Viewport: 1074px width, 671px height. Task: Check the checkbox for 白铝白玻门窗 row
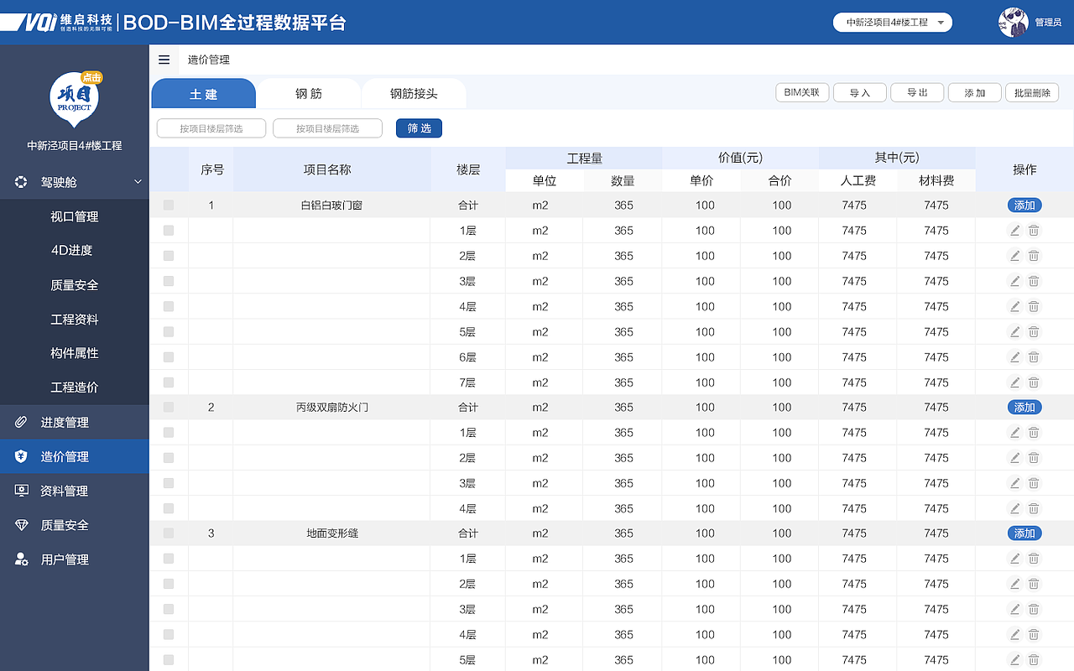168,205
